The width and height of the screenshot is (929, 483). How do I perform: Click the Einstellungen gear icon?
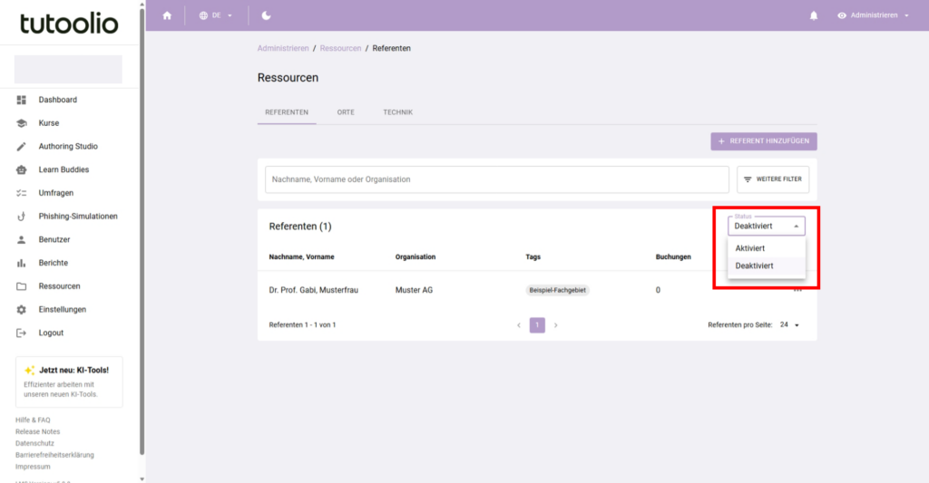click(22, 310)
